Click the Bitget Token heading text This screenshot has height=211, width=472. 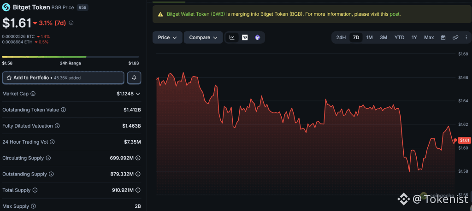tap(31, 7)
